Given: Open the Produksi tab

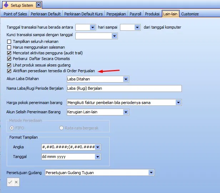Looking at the screenshot, I should point(152,14).
